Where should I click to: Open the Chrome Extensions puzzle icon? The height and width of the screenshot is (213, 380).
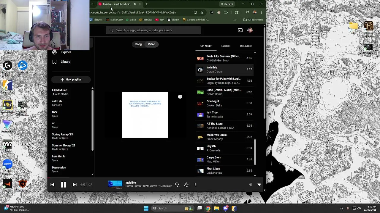click(226, 12)
